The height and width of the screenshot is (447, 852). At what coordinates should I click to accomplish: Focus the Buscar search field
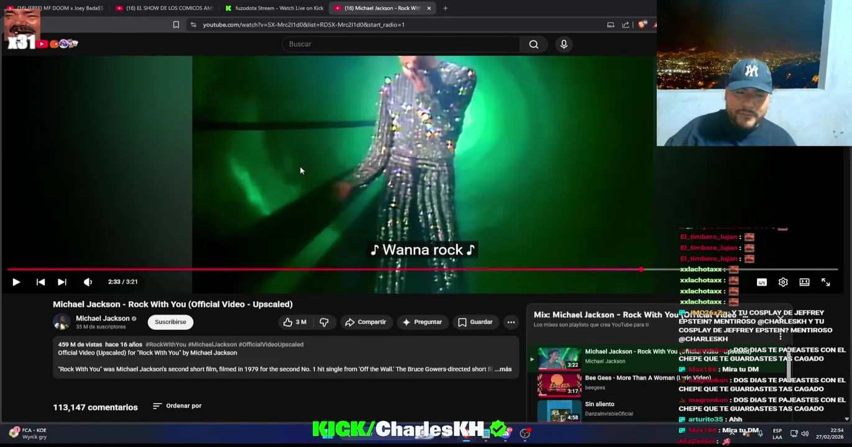click(401, 44)
